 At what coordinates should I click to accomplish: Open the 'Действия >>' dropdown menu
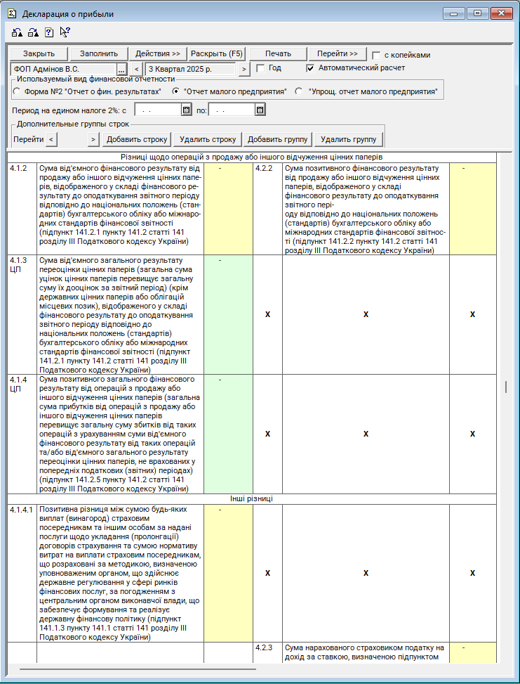point(158,53)
